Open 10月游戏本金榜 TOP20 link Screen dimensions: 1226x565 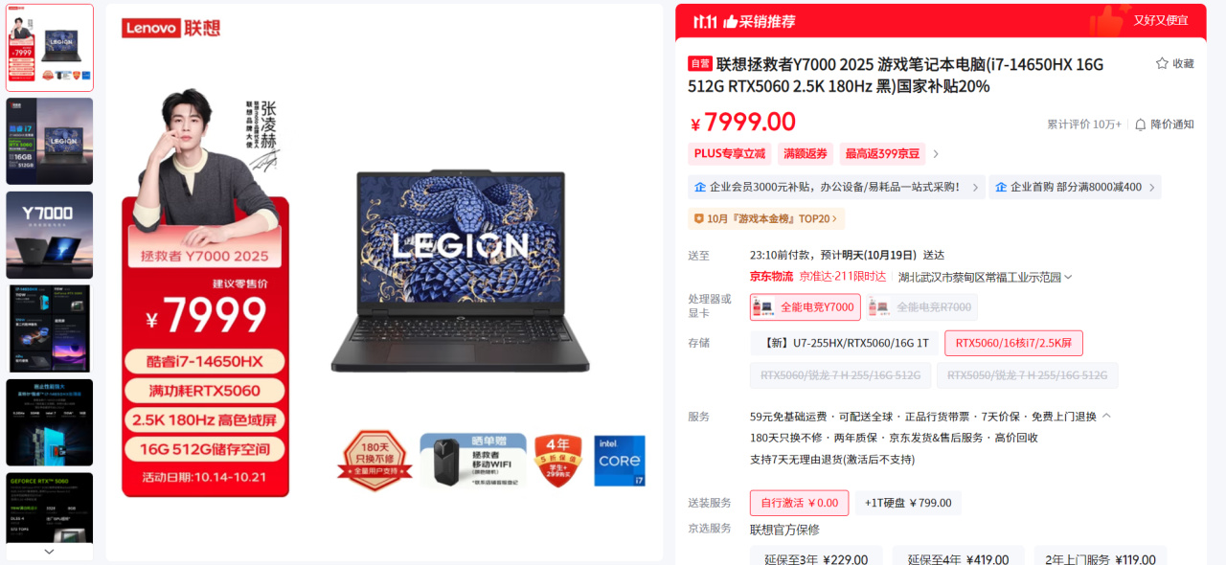[766, 218]
